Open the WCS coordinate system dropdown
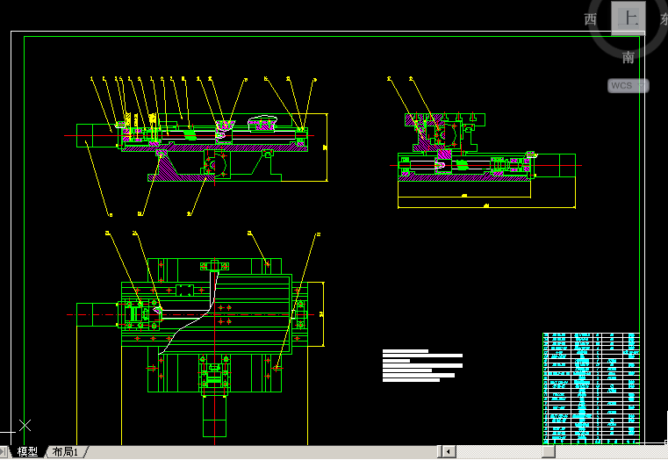 (628, 86)
